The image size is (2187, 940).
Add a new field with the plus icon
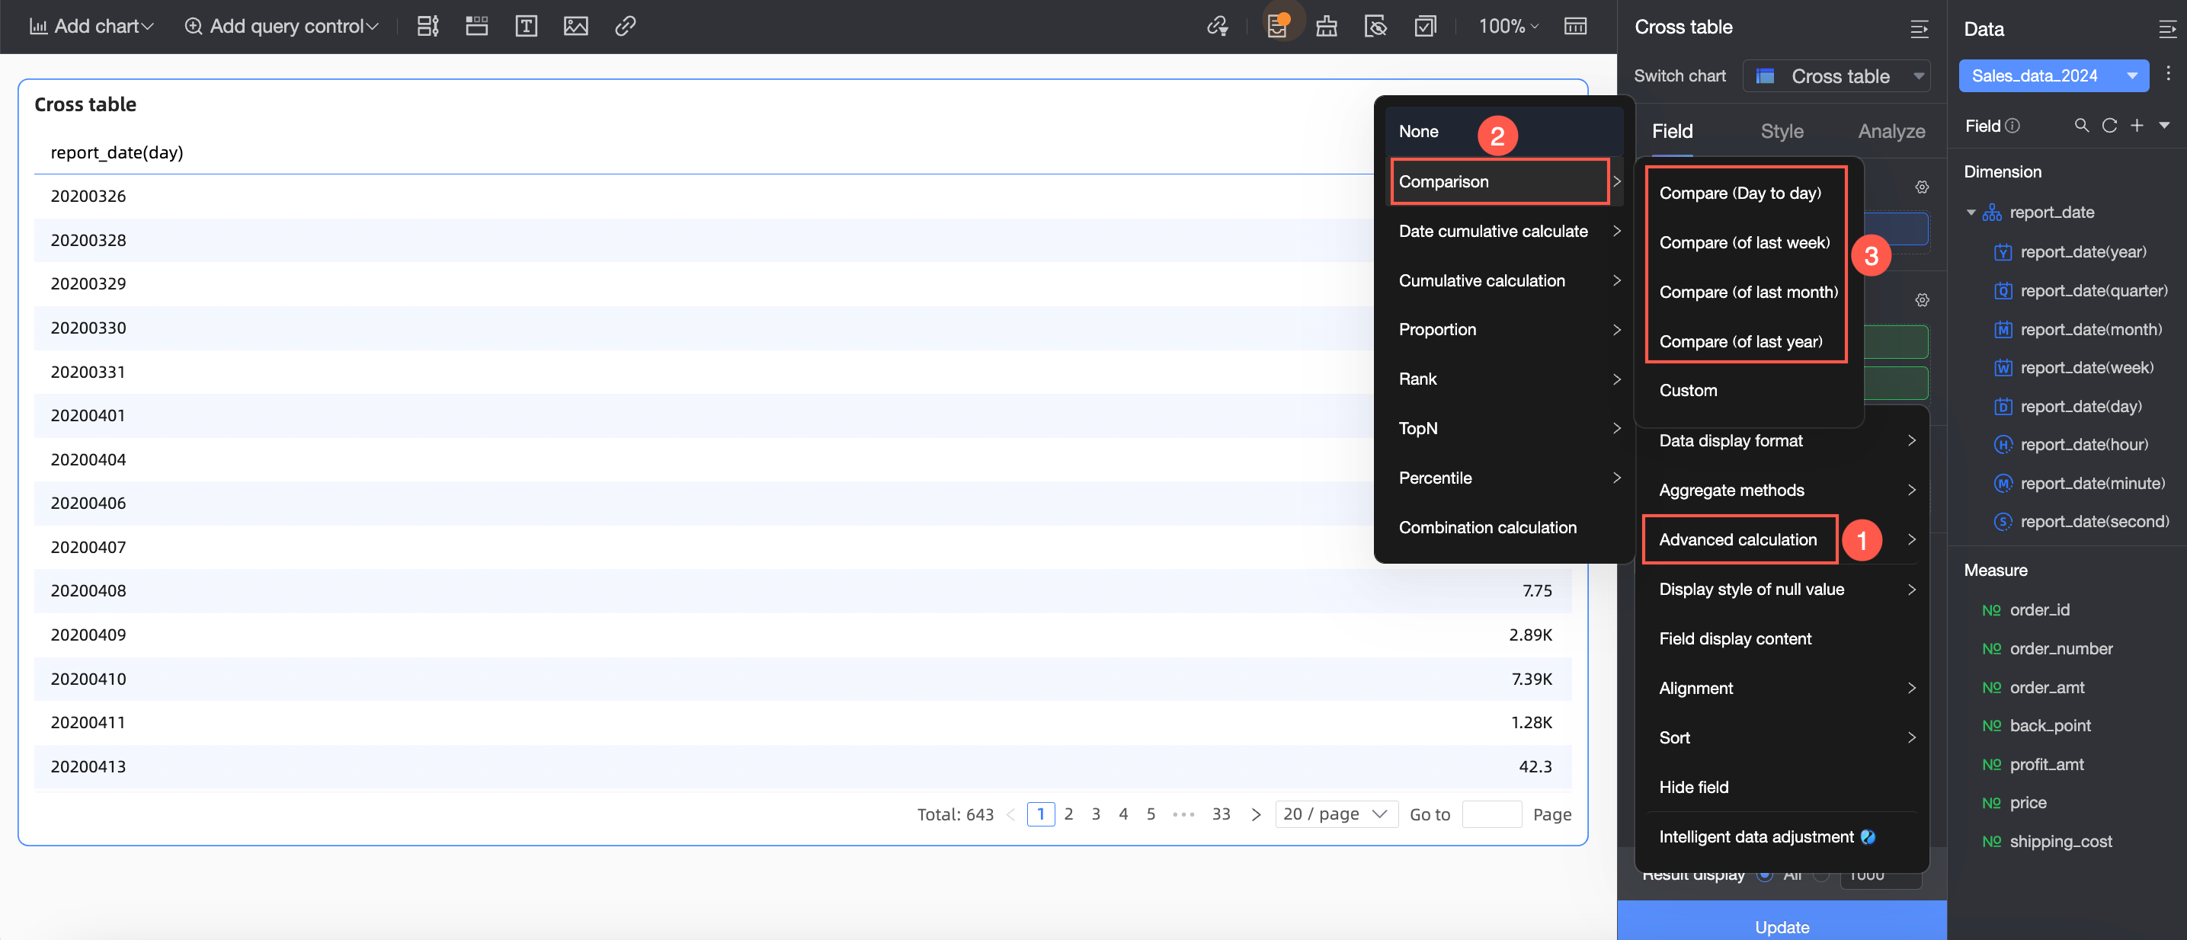[2136, 126]
